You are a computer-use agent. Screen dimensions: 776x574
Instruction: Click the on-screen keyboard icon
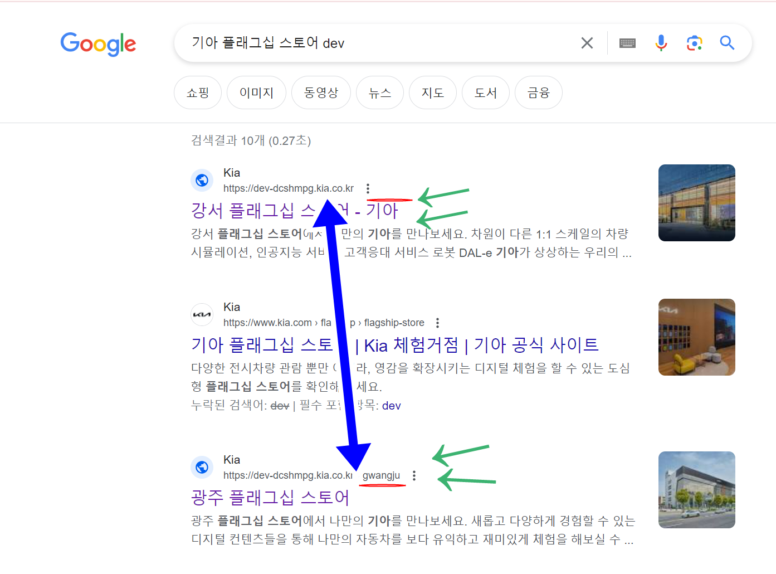(x=627, y=42)
